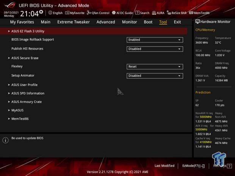Expand ASUS EZ Flash 3 Utility

[94, 31]
